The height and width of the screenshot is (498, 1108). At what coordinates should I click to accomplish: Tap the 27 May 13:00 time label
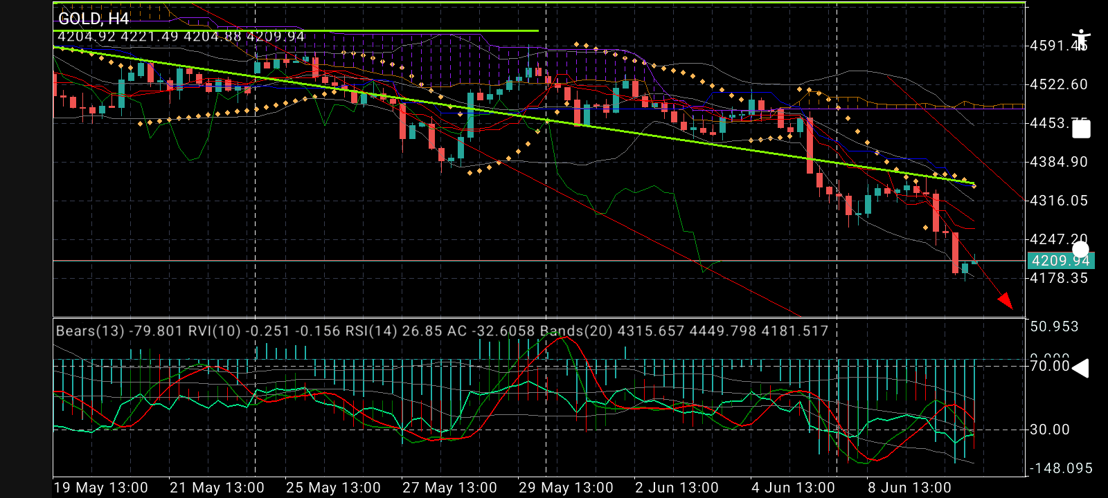[449, 488]
